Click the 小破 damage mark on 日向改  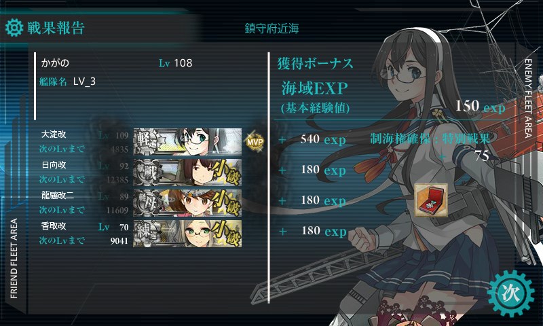[227, 173]
